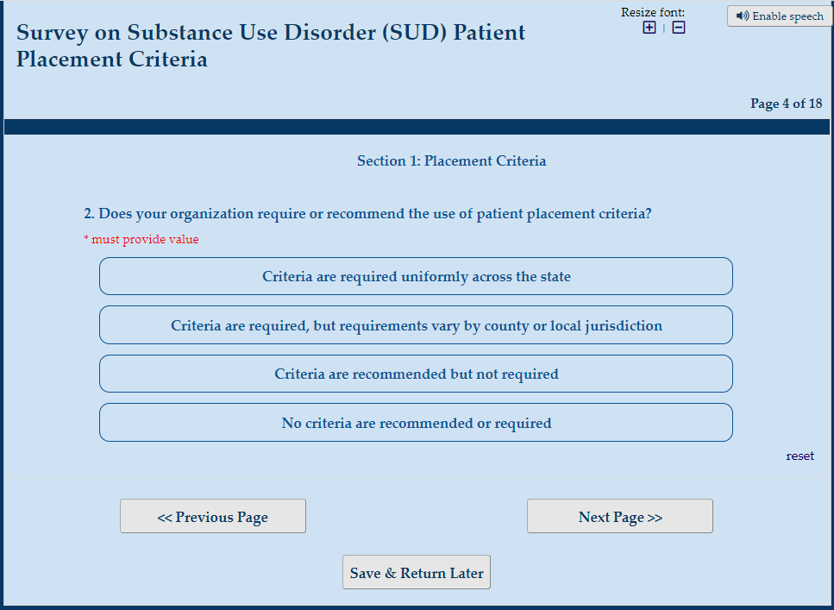The image size is (834, 610).
Task: Click the "Resize font:" label
Action: click(x=653, y=12)
